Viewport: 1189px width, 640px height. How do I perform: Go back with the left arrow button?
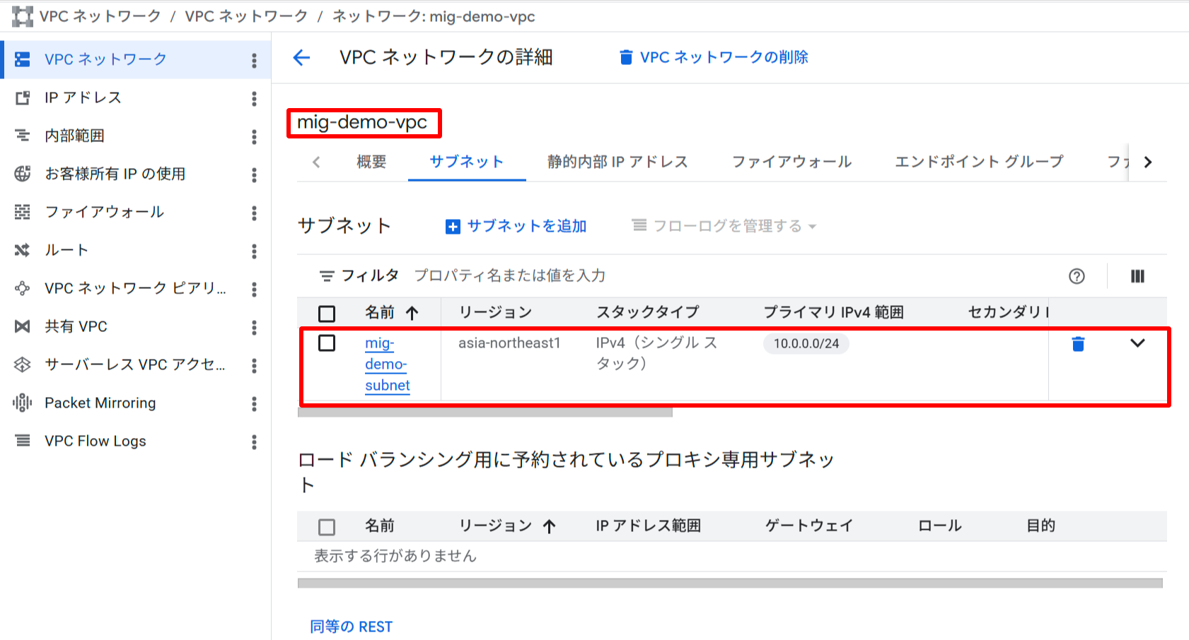tap(302, 57)
